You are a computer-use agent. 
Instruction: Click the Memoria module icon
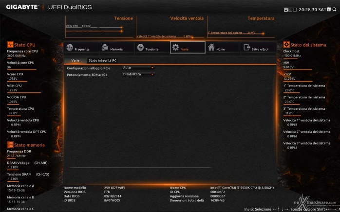(x=105, y=48)
